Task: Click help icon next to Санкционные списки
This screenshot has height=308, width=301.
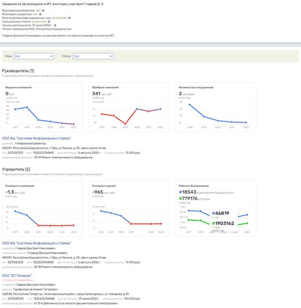Action: pyautogui.click(x=49, y=22)
